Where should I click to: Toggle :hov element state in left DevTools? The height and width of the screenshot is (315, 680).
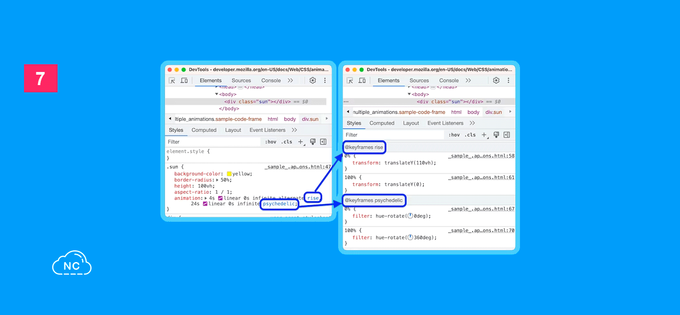point(271,142)
